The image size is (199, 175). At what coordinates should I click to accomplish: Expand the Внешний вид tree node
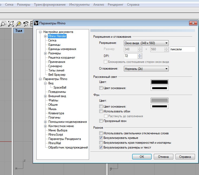point(45,96)
